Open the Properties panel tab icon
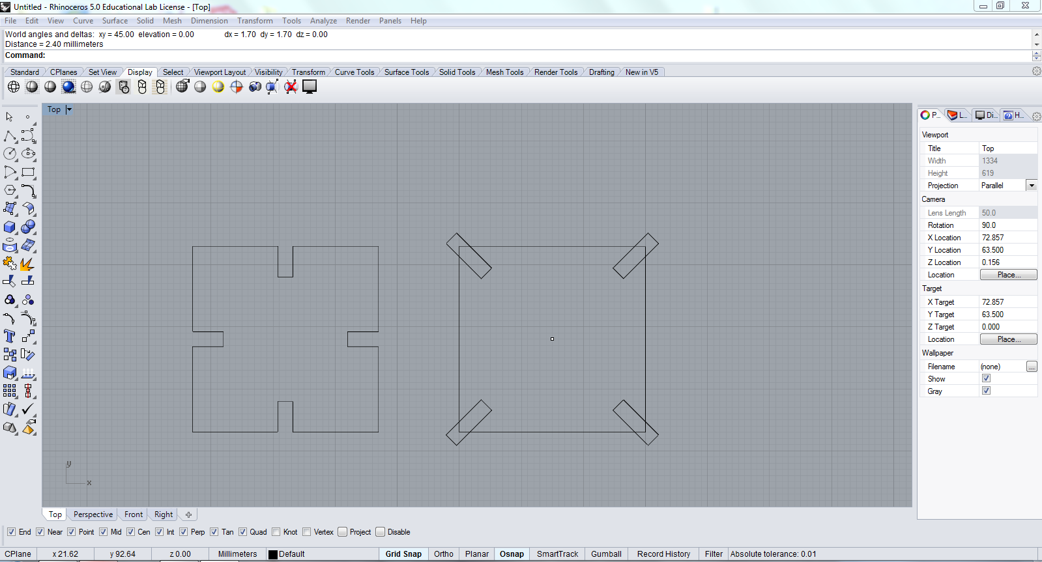Image resolution: width=1042 pixels, height=562 pixels. (x=930, y=115)
